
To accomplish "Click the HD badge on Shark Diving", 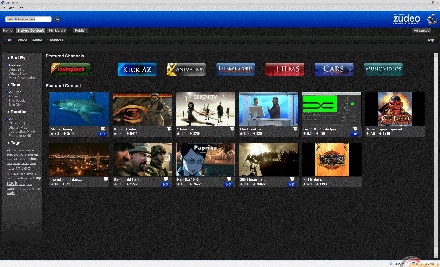I will coord(102,134).
